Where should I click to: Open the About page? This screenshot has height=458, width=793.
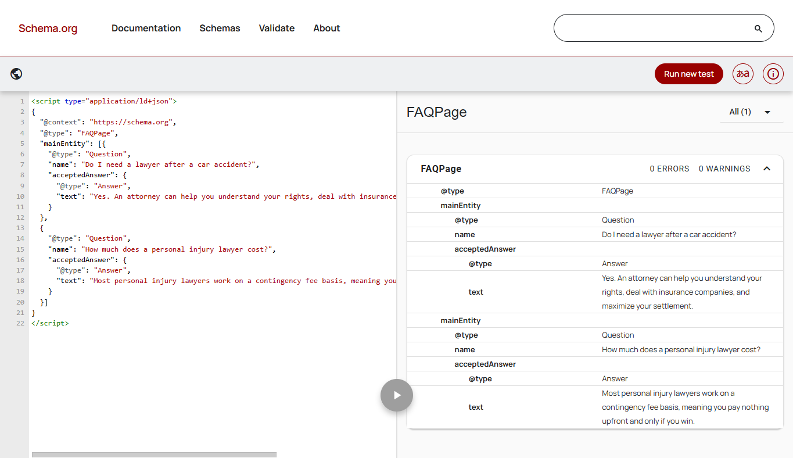coord(326,28)
